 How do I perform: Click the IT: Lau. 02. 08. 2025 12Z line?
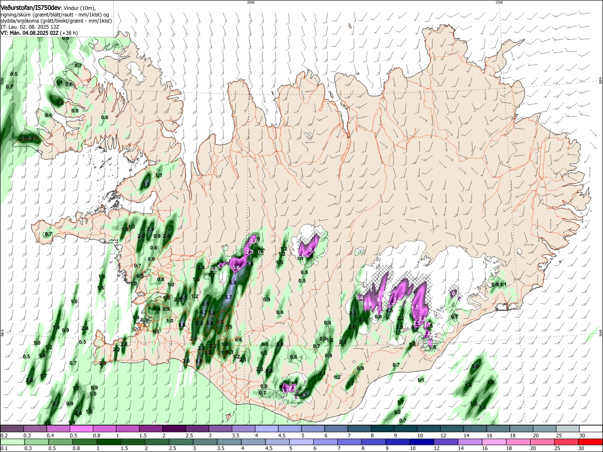click(29, 27)
